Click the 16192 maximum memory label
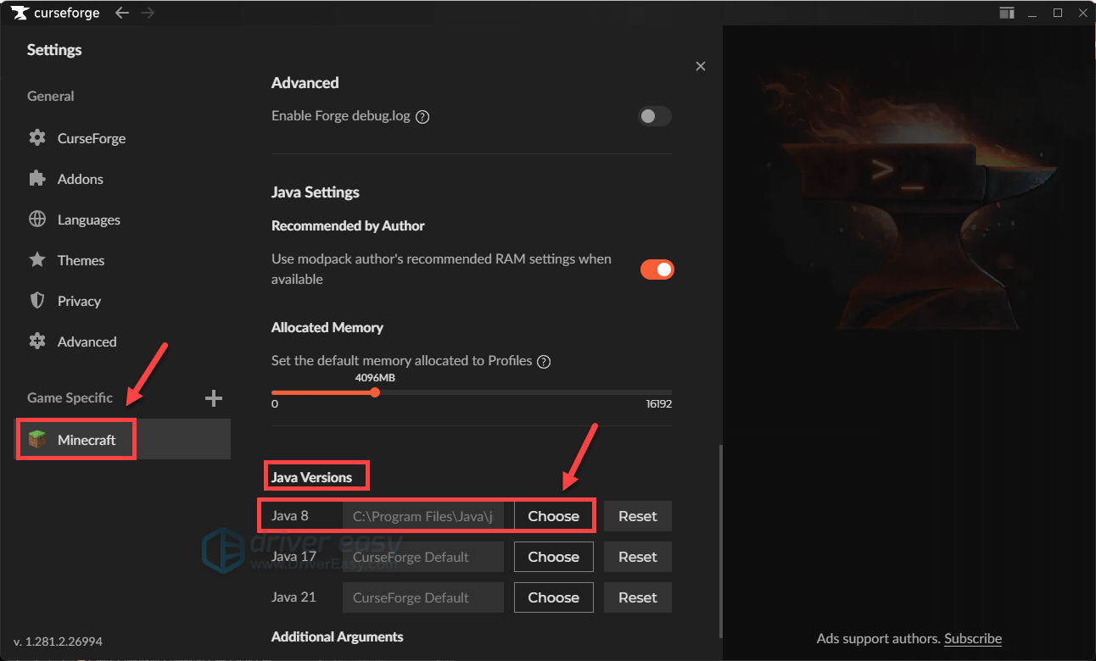The width and height of the screenshot is (1096, 661). coord(658,404)
